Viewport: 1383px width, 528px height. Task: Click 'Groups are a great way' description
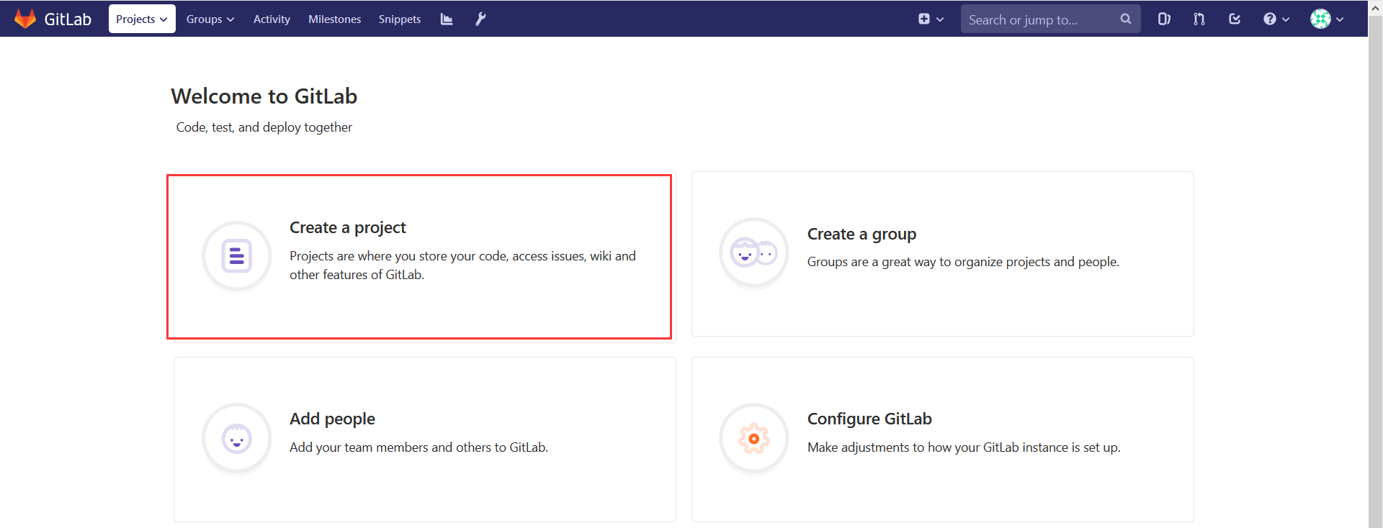click(x=963, y=262)
